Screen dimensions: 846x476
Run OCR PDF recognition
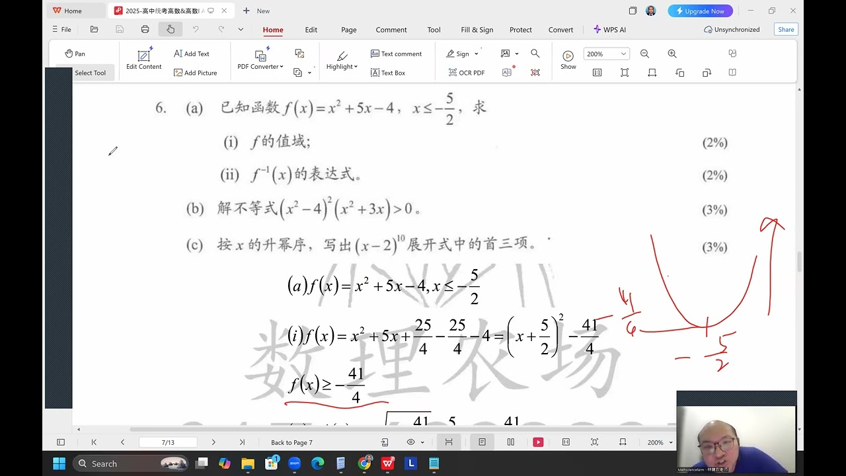coord(466,73)
